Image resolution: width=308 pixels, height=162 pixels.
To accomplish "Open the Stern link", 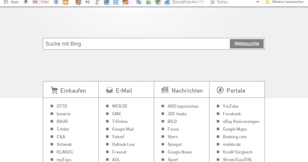I will click(173, 137).
